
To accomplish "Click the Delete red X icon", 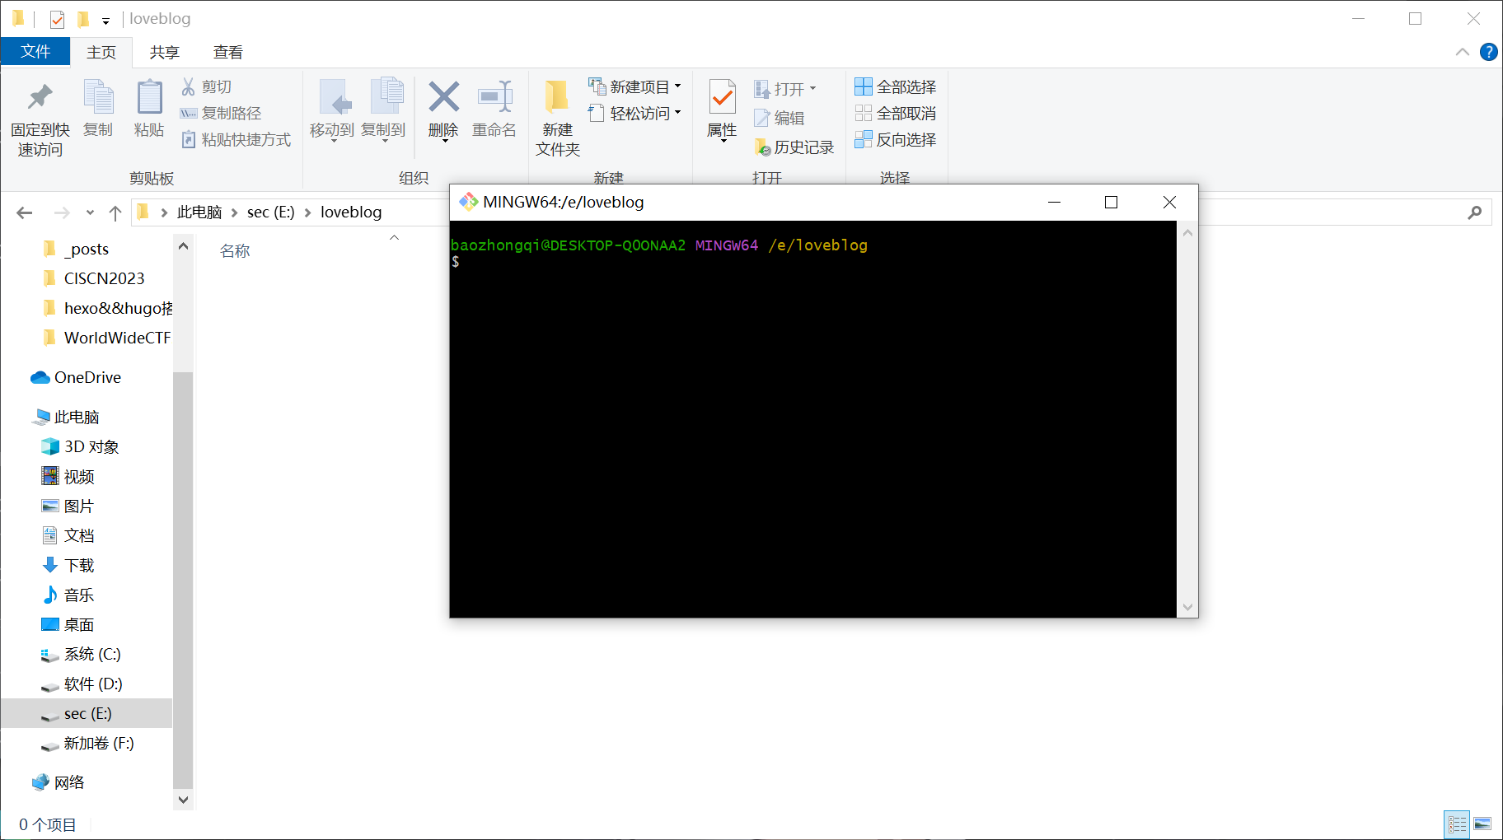I will pyautogui.click(x=443, y=98).
